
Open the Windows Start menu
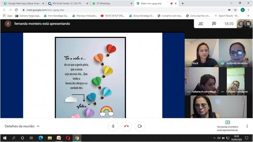coord(5,138)
